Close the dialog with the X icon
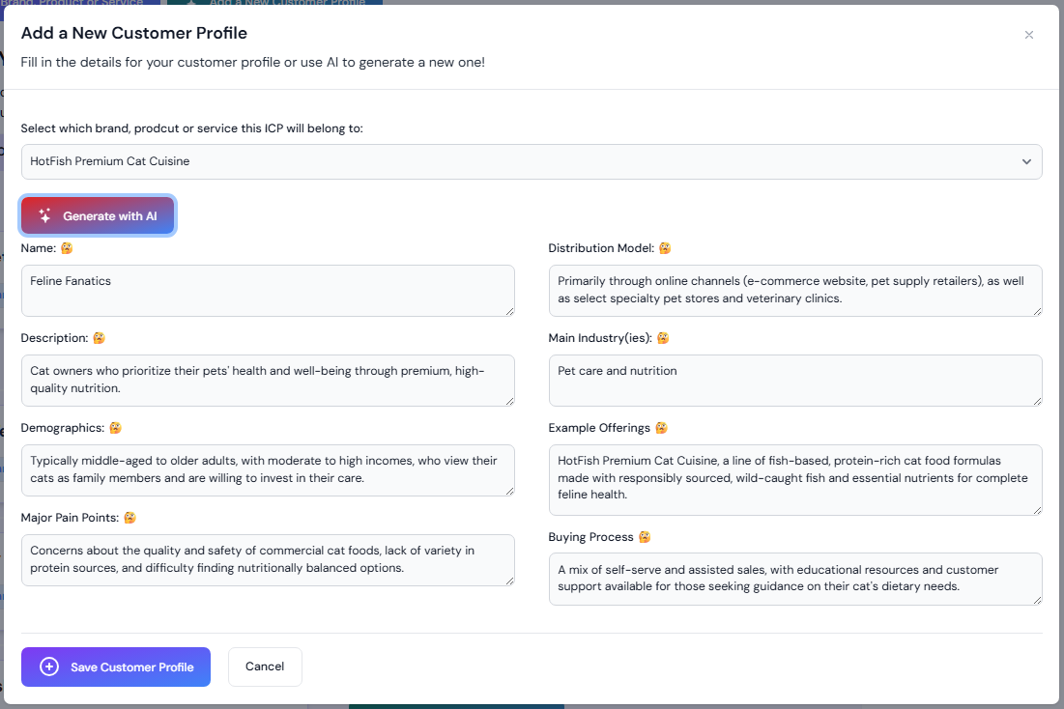This screenshot has height=709, width=1064. tap(1029, 35)
